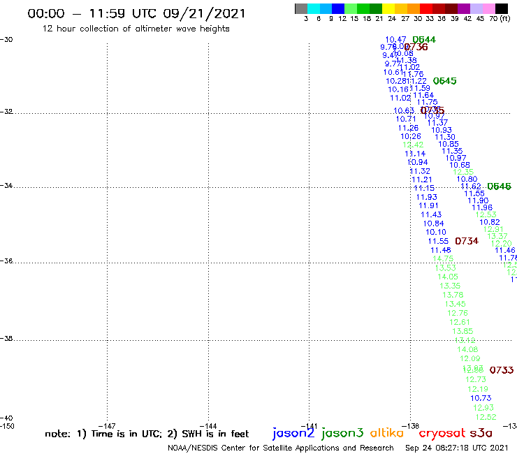This screenshot has height=454, width=517.
Task: Click the green 0646 time marker
Action: coord(500,186)
